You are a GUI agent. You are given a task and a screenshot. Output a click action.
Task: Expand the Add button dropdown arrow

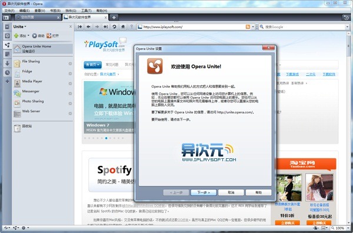[x=28, y=35]
